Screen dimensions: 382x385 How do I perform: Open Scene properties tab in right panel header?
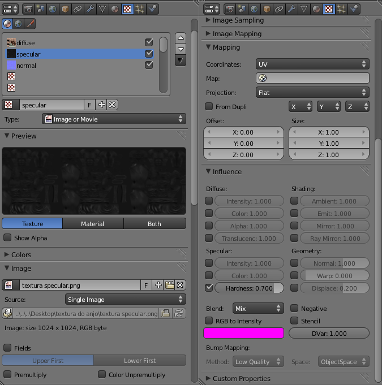click(242, 10)
